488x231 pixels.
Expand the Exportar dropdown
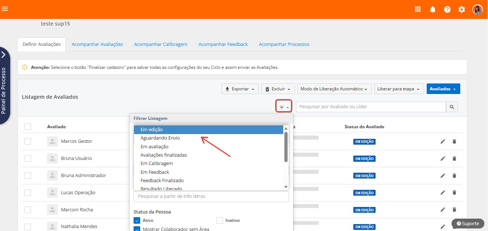pos(240,89)
